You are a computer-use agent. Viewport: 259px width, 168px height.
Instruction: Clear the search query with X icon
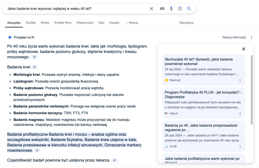click(x=151, y=9)
